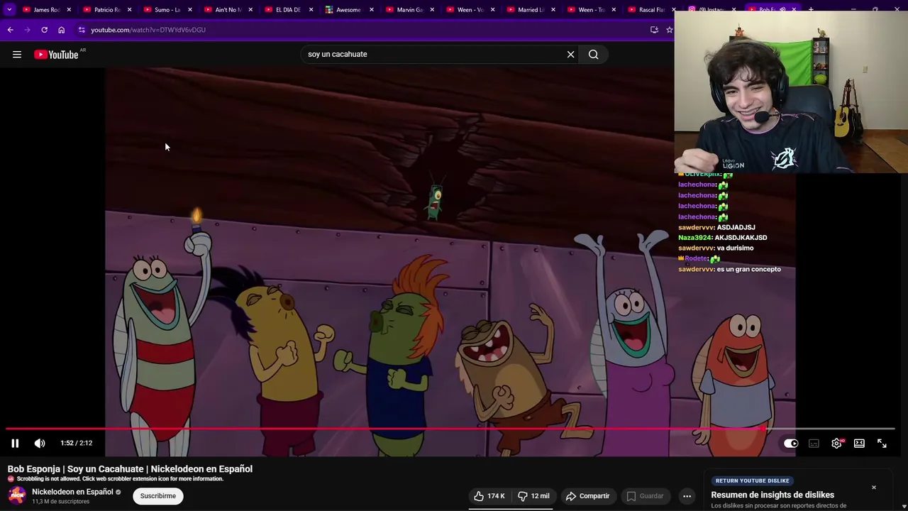Switch to the Patricio Re tab
The image size is (908, 511).
(x=107, y=10)
